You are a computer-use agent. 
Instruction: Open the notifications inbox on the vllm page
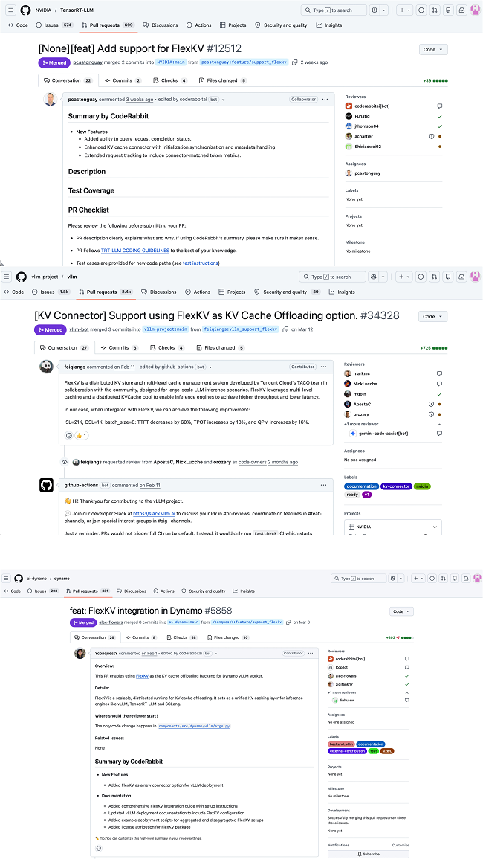coord(460,277)
